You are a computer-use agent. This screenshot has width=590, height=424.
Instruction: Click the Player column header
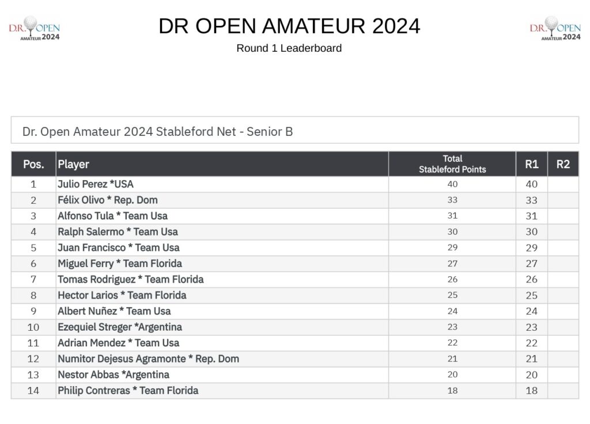(x=222, y=164)
